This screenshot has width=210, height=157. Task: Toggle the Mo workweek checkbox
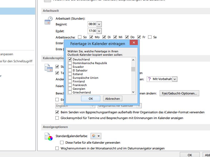(x=91, y=37)
